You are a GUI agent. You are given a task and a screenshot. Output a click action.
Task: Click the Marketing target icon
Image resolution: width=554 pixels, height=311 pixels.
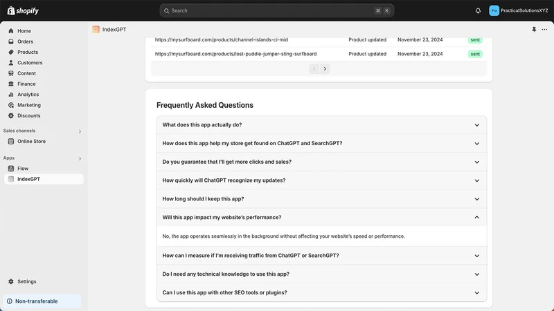(11, 105)
